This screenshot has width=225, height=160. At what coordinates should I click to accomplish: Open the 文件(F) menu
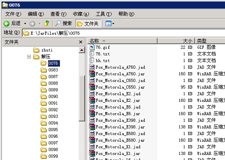point(13,14)
